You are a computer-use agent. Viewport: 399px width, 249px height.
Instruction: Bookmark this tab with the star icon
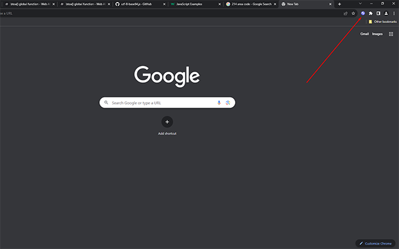(x=353, y=14)
